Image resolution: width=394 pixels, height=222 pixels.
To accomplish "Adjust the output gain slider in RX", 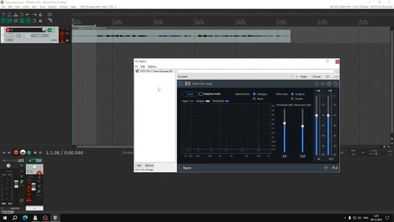I will (x=328, y=115).
